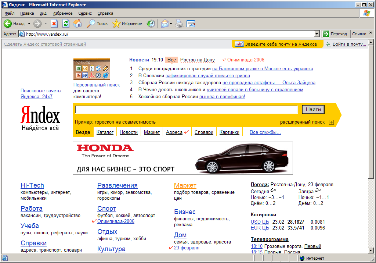Click the Internet Explorer title bar icon
The height and width of the screenshot is (263, 376).
pyautogui.click(x=5, y=4)
